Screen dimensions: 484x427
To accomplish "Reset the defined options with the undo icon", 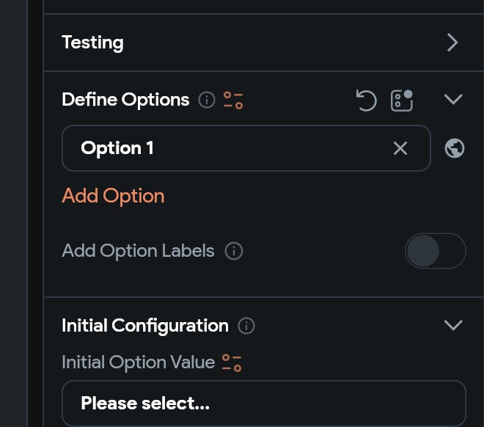I will pyautogui.click(x=366, y=100).
